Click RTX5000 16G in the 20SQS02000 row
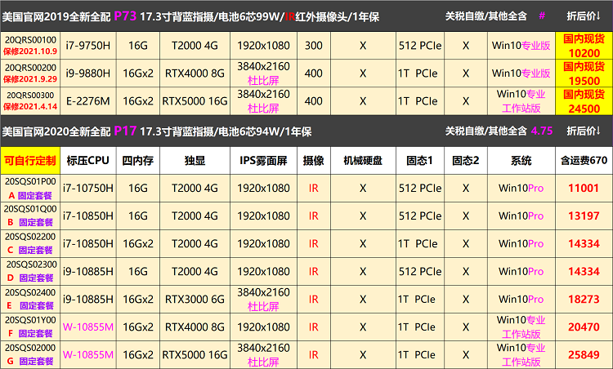 click(x=195, y=354)
